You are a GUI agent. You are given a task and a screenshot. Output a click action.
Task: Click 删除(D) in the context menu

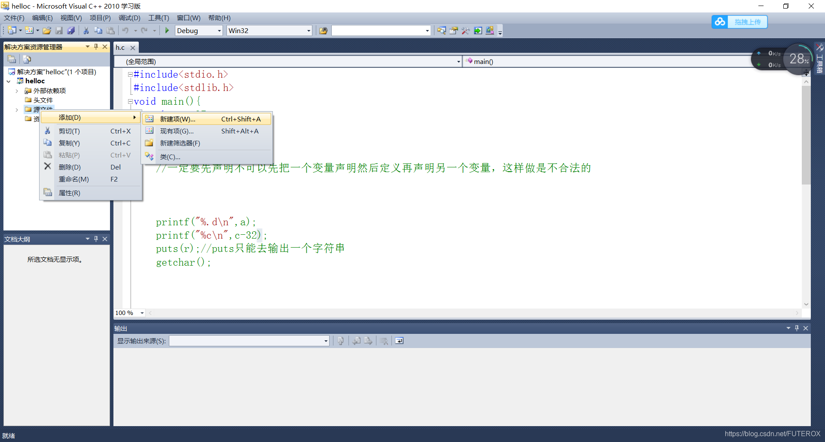point(91,167)
